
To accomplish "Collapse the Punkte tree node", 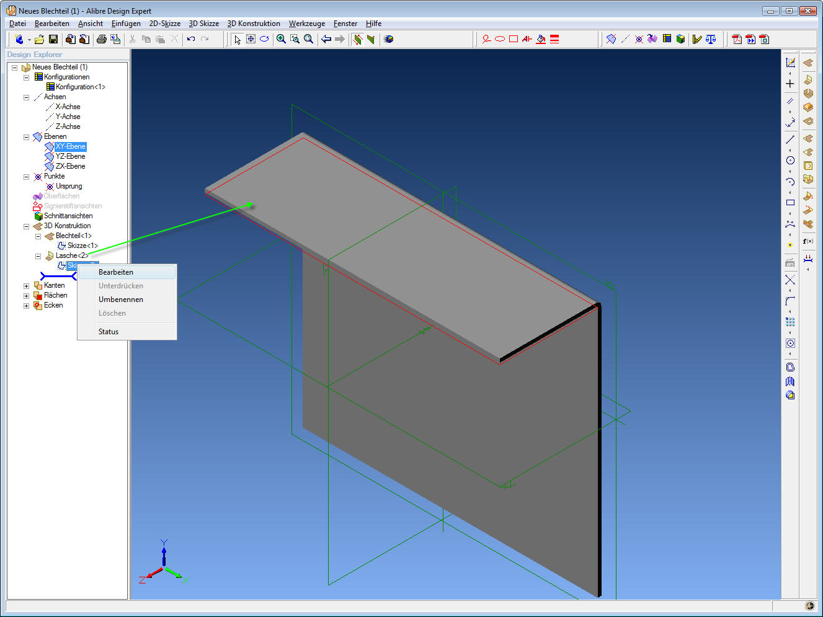I will (x=27, y=177).
